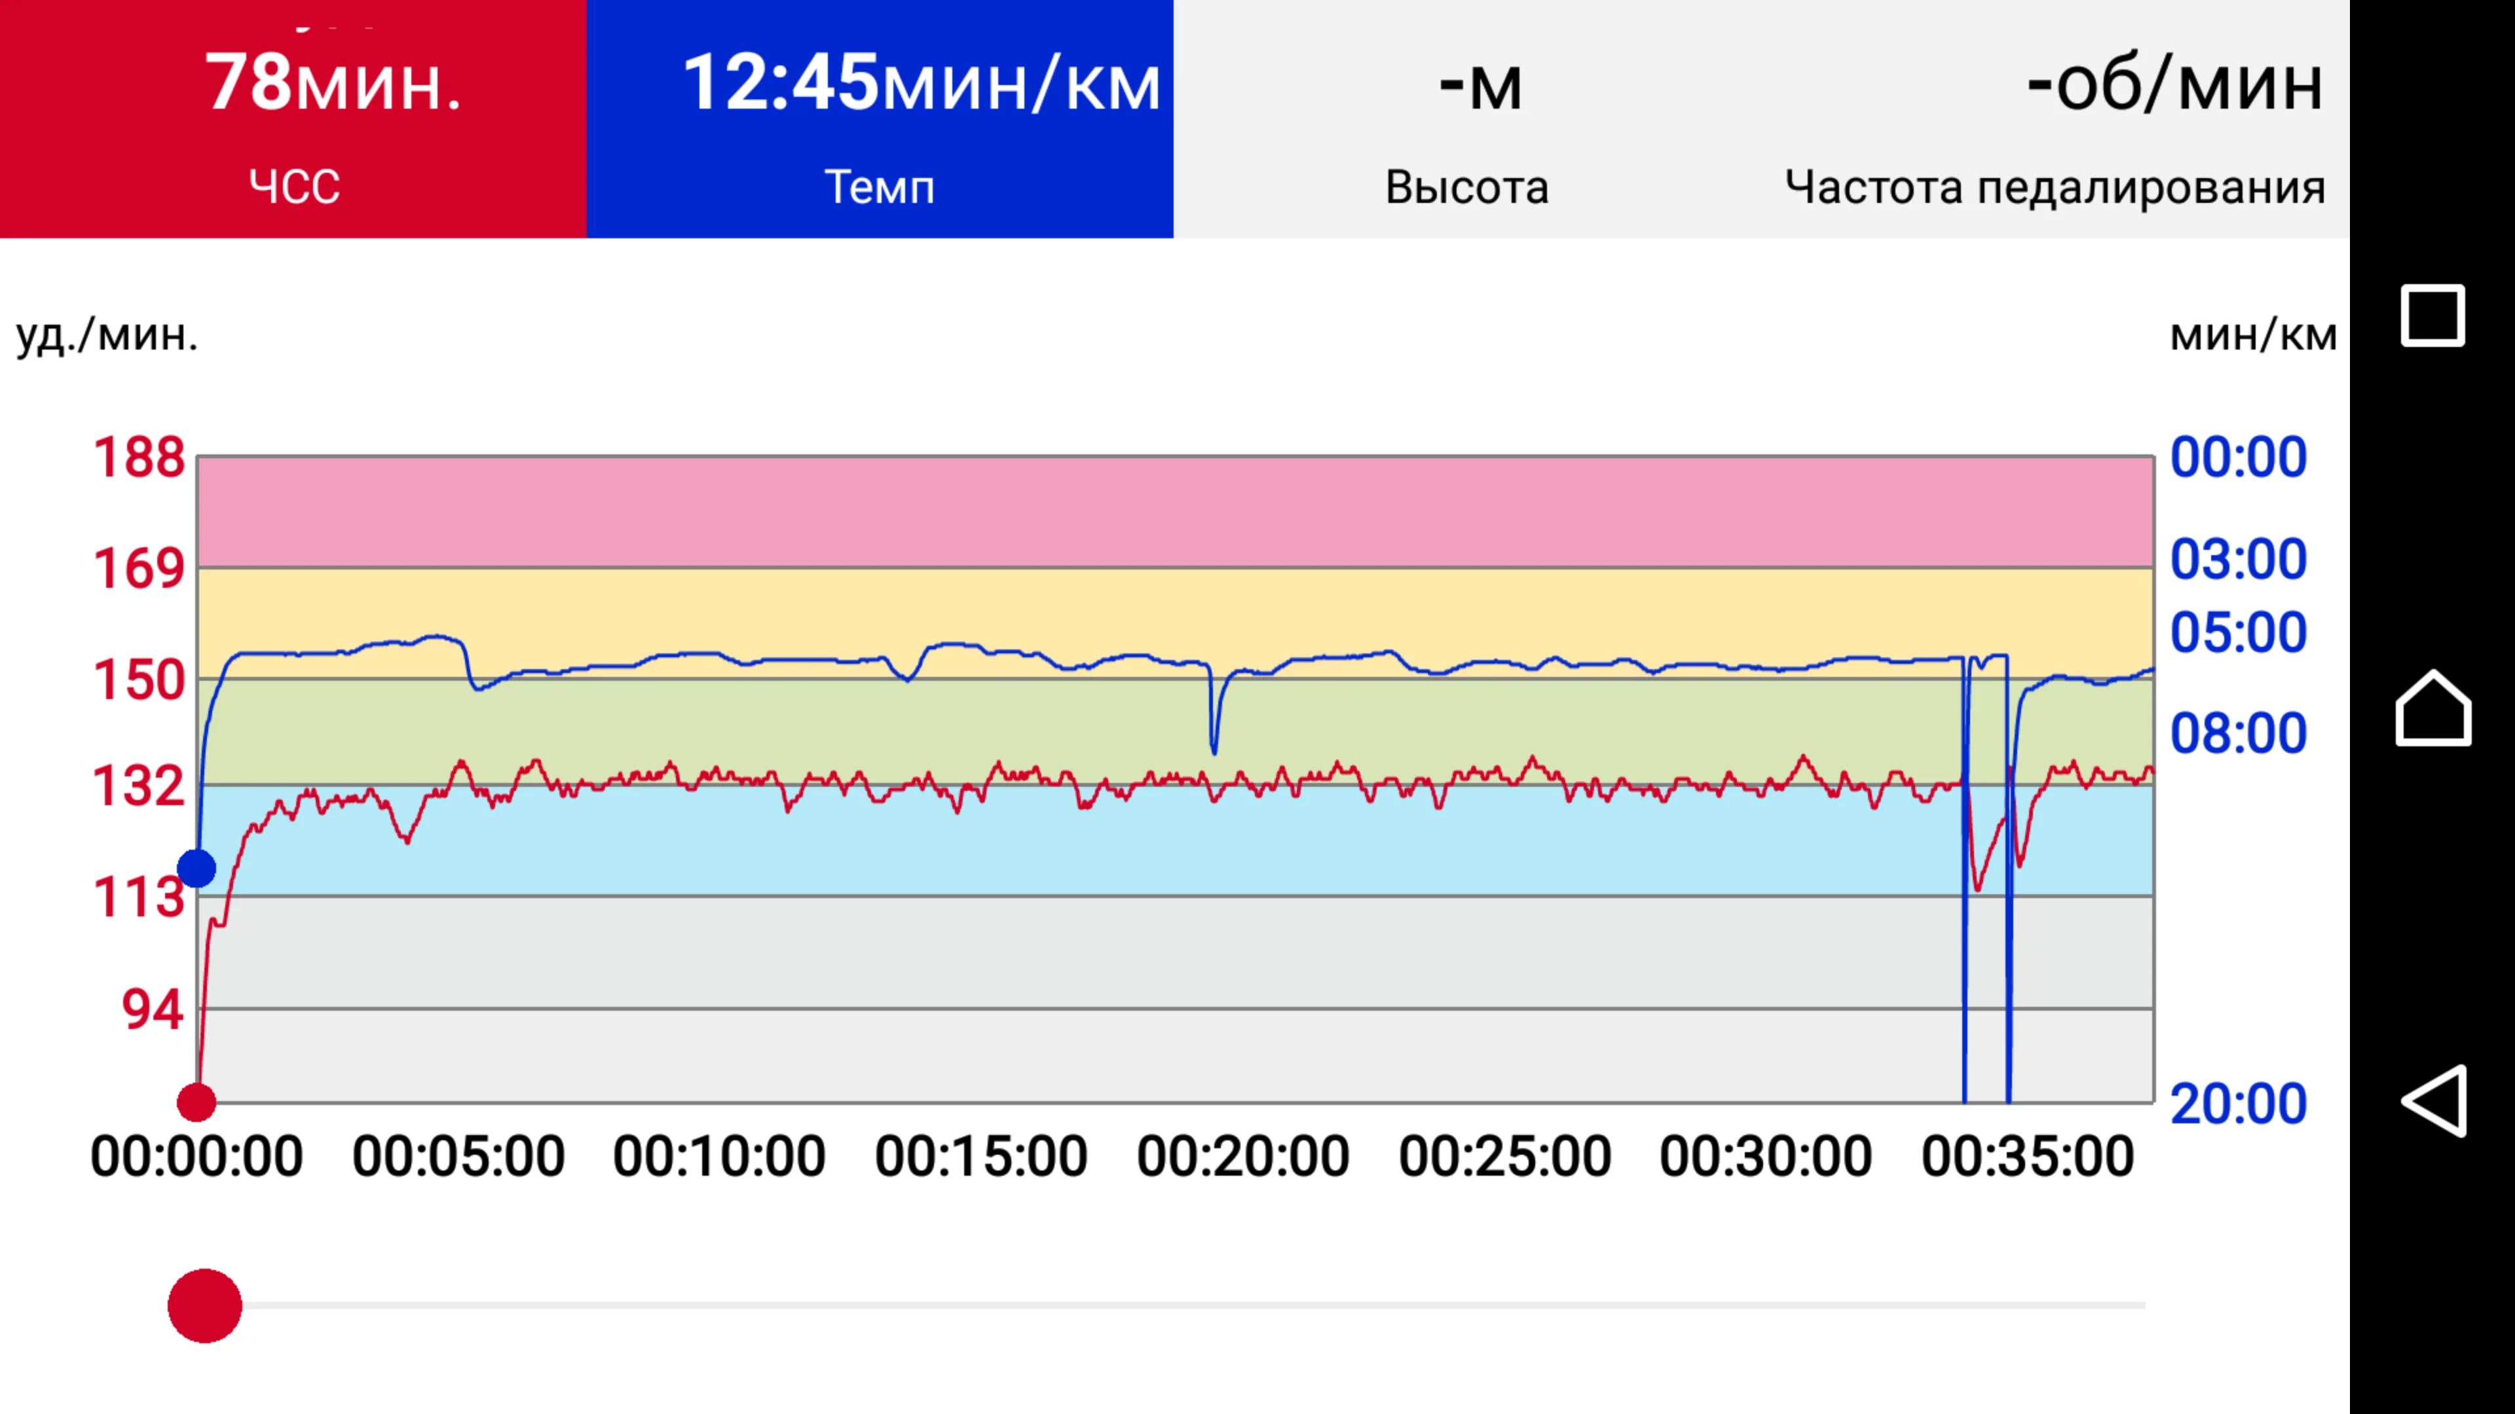Click the red heart rate marker dot
The height and width of the screenshot is (1414, 2515).
tap(196, 1102)
